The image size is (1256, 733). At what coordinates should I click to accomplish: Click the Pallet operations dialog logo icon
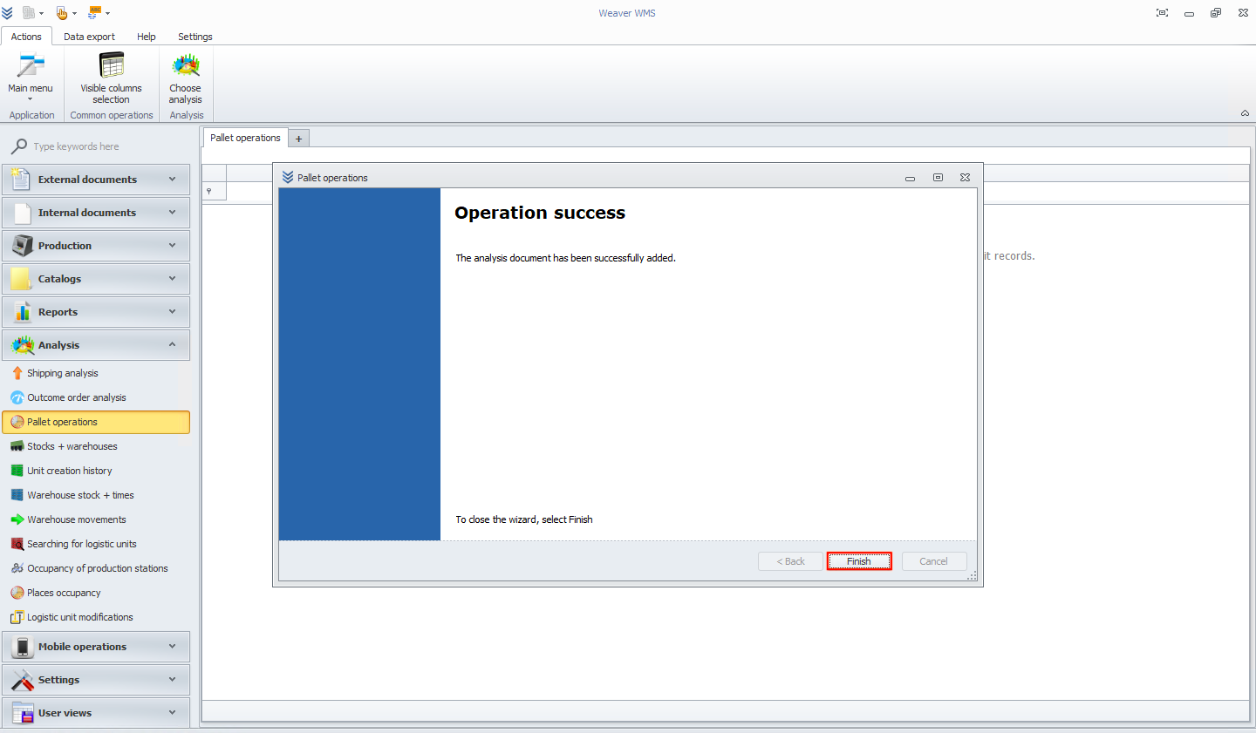[x=288, y=177]
